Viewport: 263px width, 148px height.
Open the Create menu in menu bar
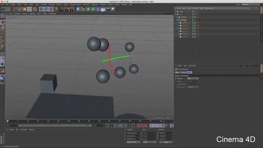click(x=13, y=5)
